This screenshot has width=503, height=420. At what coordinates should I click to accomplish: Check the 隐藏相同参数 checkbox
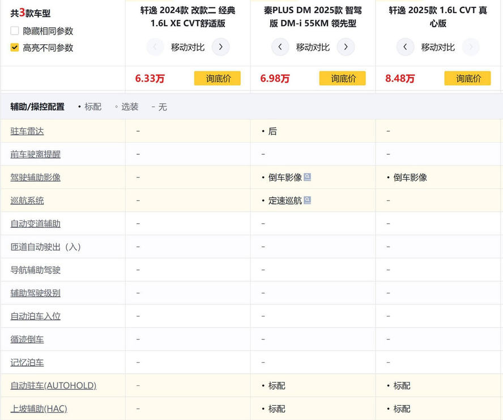point(15,31)
